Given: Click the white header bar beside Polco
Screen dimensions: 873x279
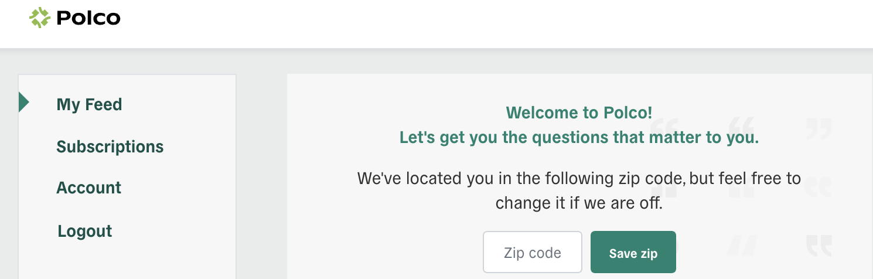Looking at the screenshot, I should (469, 23).
